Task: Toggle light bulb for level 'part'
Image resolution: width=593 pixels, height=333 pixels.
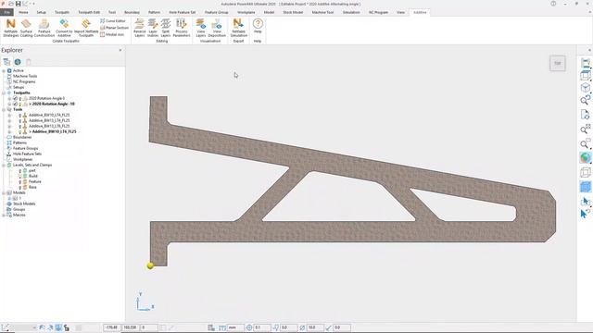Action: [x=20, y=170]
